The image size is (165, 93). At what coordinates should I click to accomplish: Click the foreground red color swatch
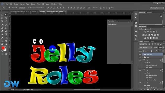point(3,48)
